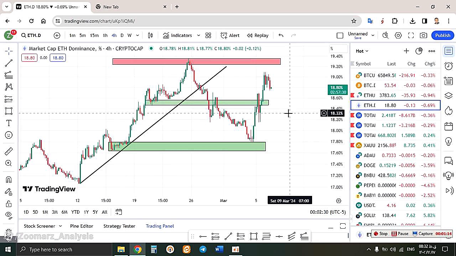Image resolution: width=456 pixels, height=256 pixels.
Task: Lock all drawing tools
Action: pos(9,204)
